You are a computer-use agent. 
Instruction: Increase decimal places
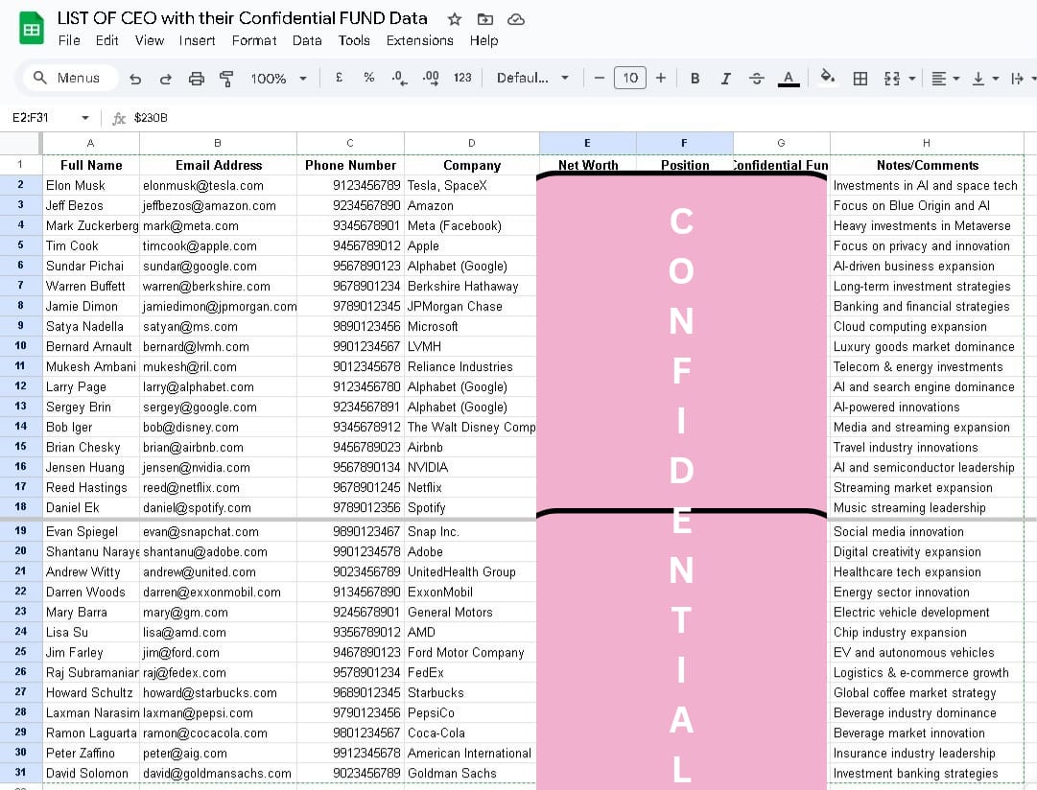431,78
